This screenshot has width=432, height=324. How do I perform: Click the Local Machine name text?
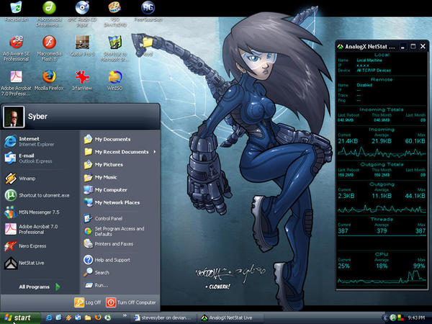click(369, 60)
